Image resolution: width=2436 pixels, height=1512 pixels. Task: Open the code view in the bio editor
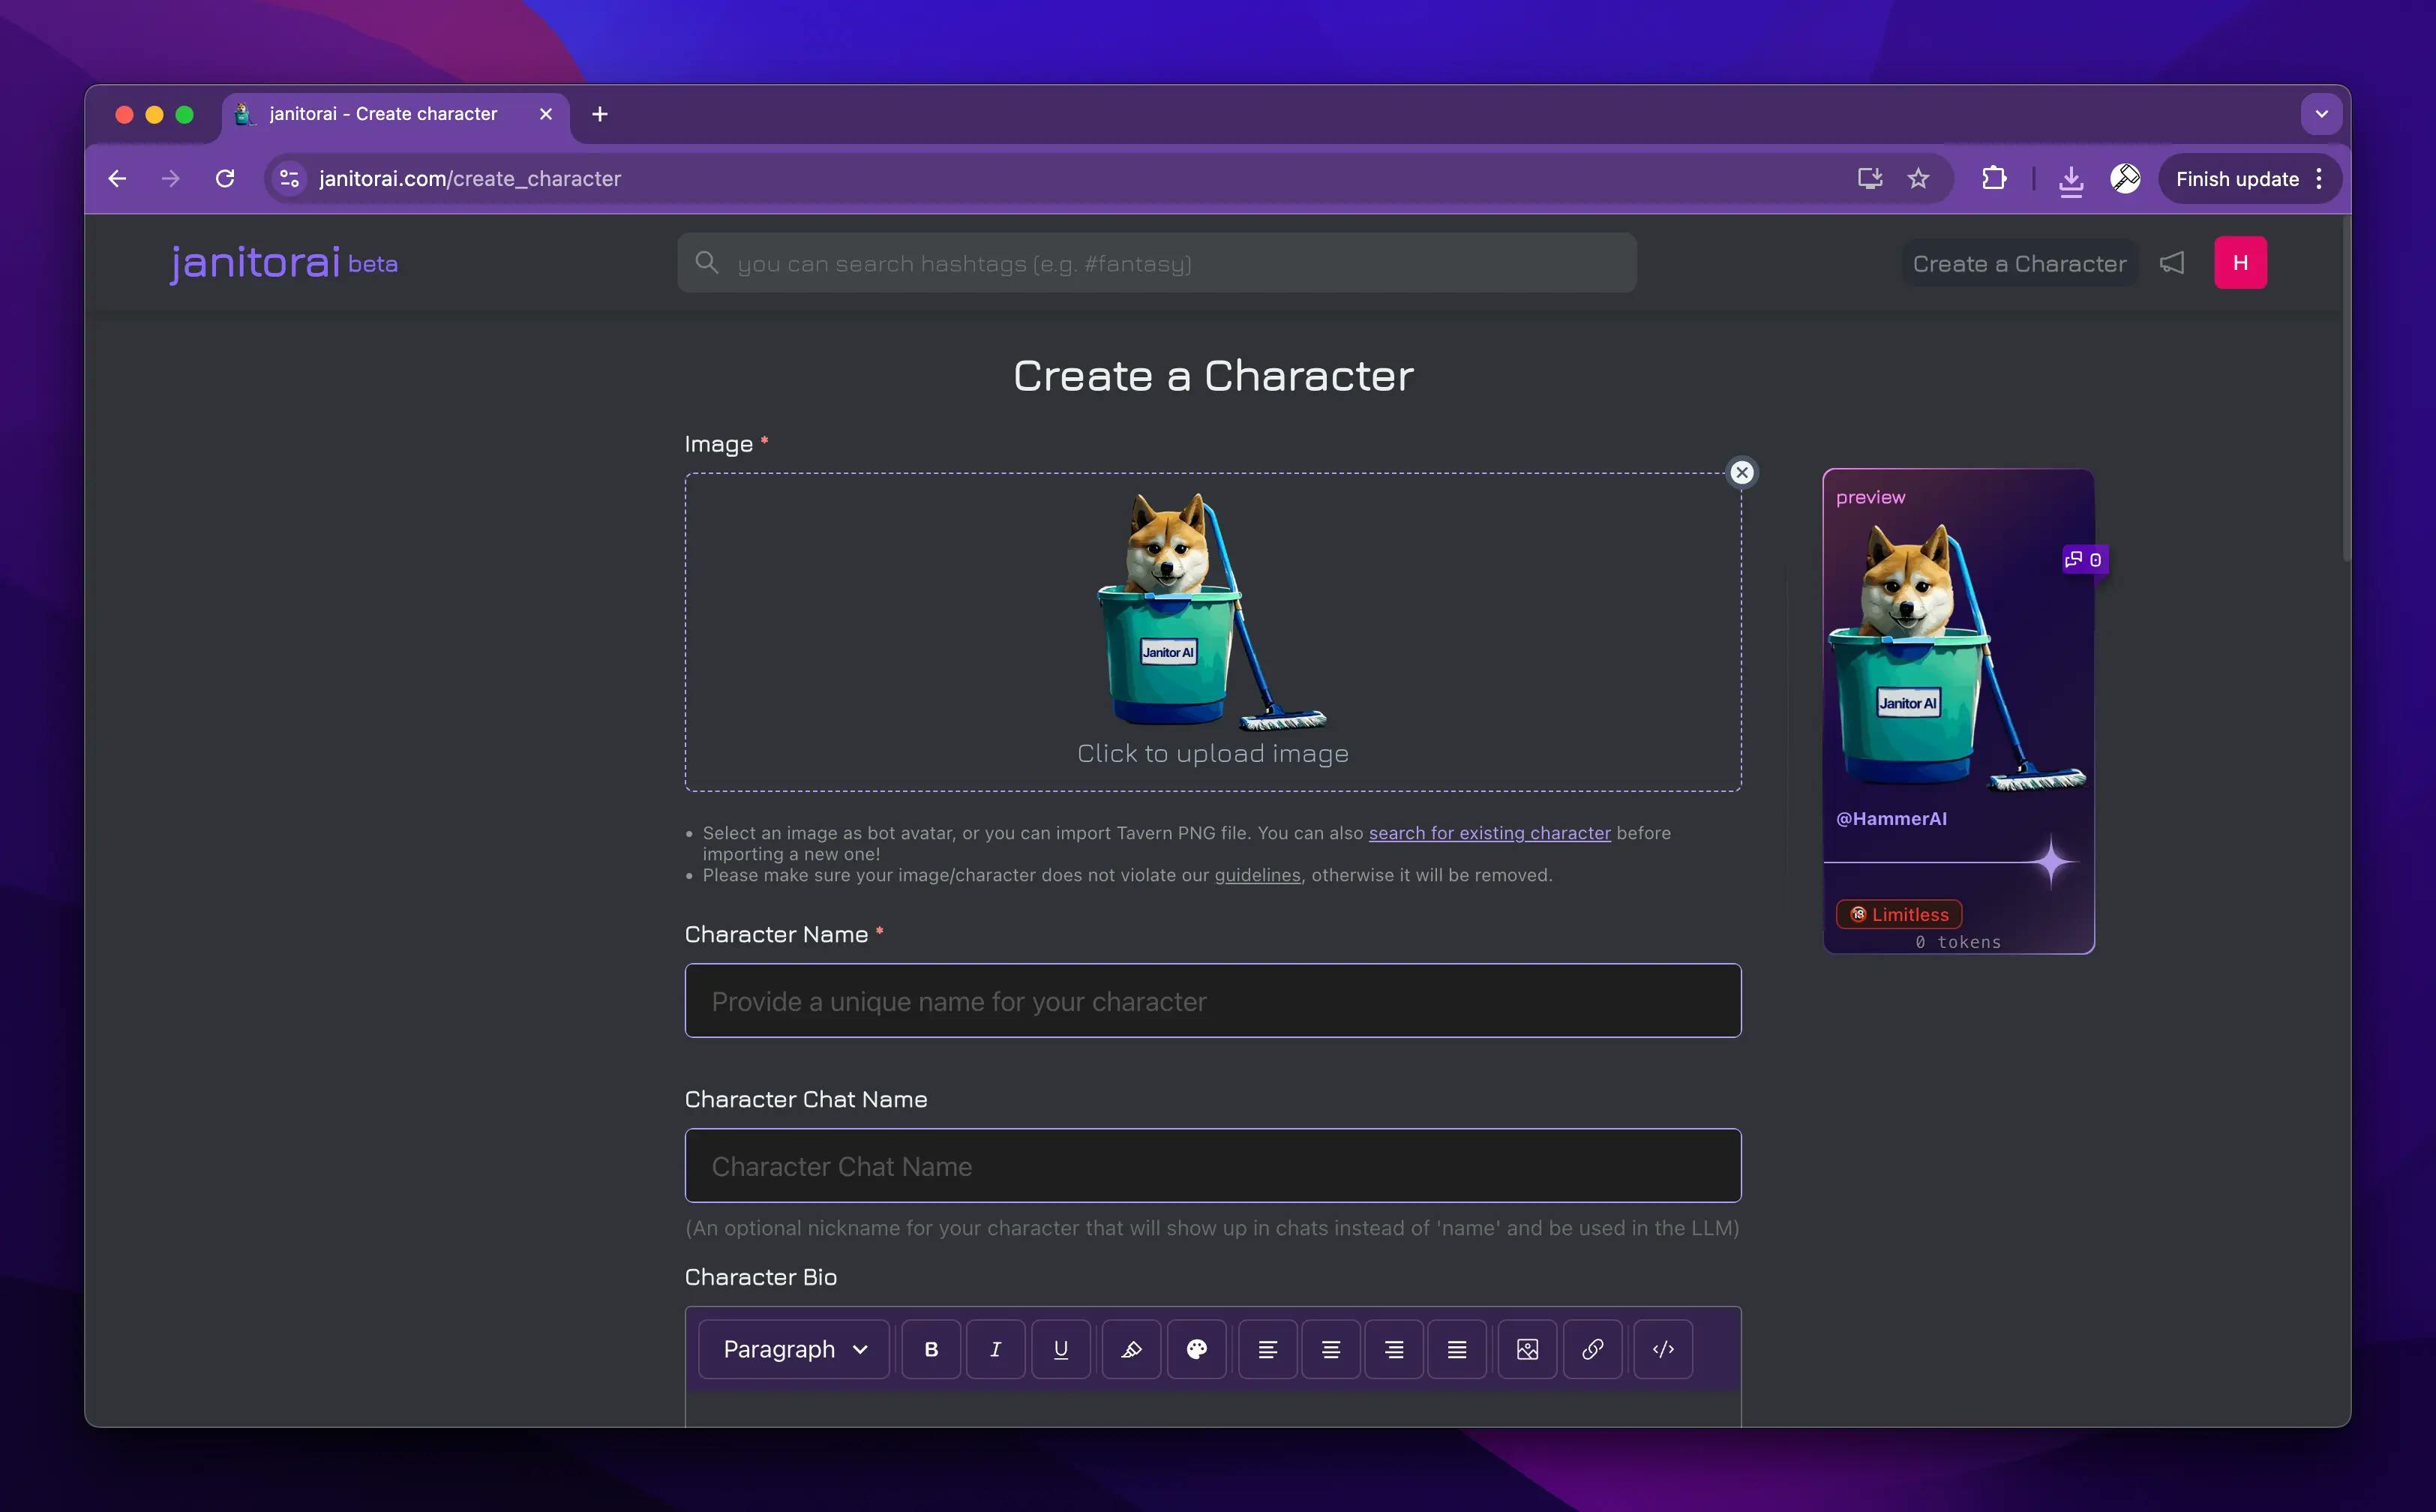1663,1349
